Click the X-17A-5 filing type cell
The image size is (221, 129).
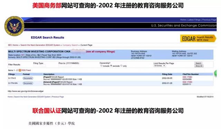[12, 78]
